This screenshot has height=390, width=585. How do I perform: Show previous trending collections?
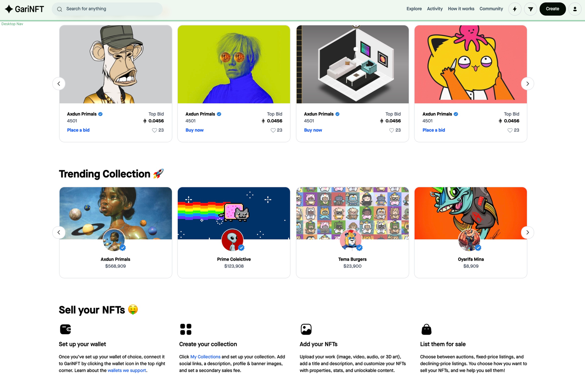pos(59,233)
